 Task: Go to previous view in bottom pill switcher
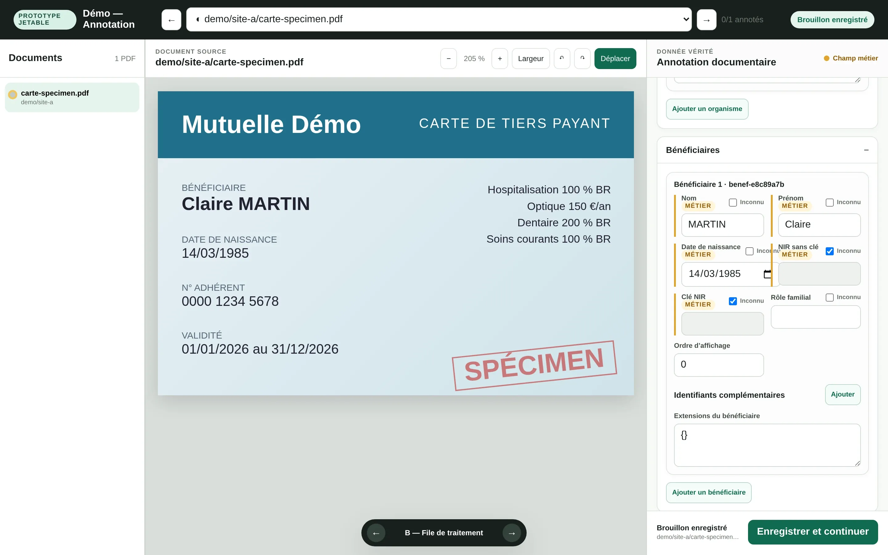376,533
